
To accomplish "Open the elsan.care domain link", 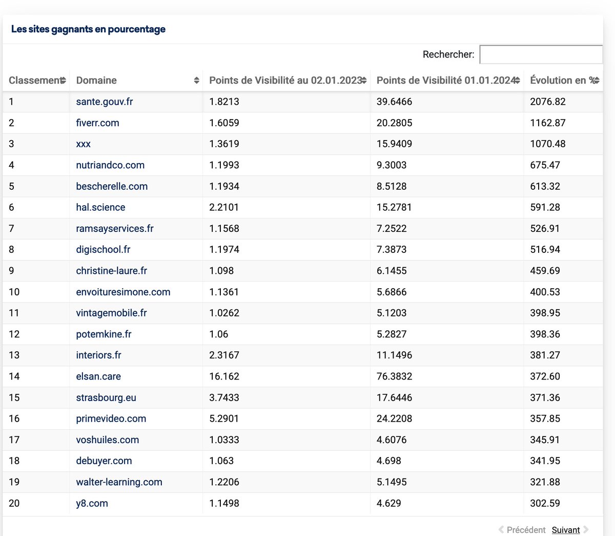I will tap(98, 376).
